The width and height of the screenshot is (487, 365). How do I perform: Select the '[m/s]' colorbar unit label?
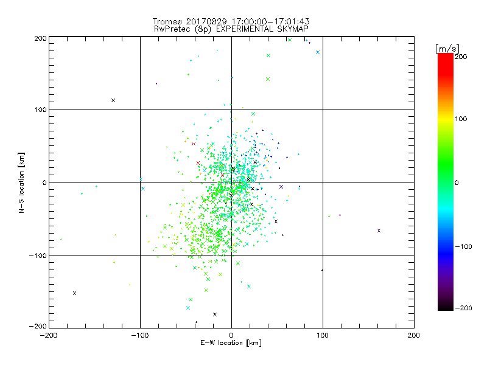coord(447,49)
